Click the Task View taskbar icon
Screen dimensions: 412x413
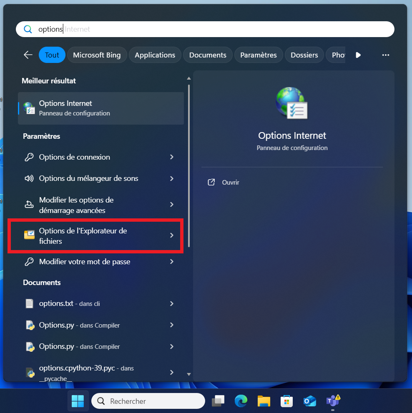point(218,401)
